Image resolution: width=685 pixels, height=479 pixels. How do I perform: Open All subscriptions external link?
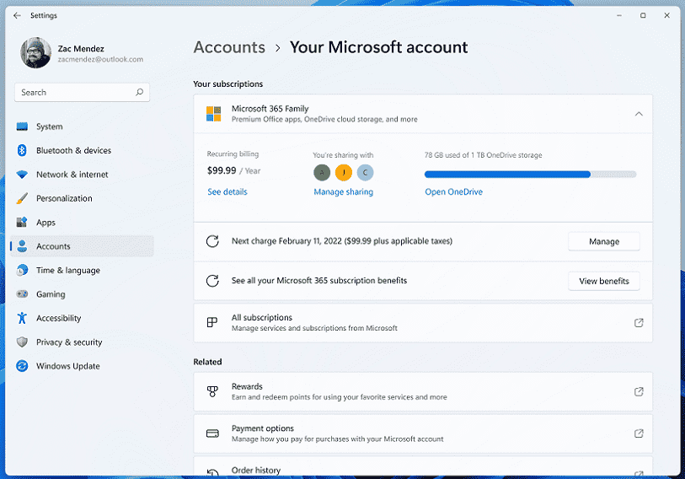coord(639,323)
